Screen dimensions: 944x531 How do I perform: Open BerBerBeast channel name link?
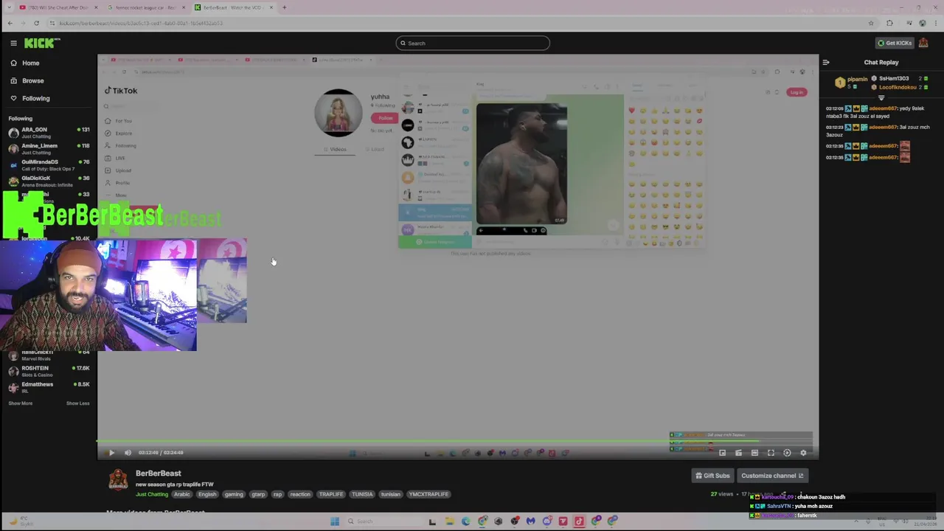159,473
